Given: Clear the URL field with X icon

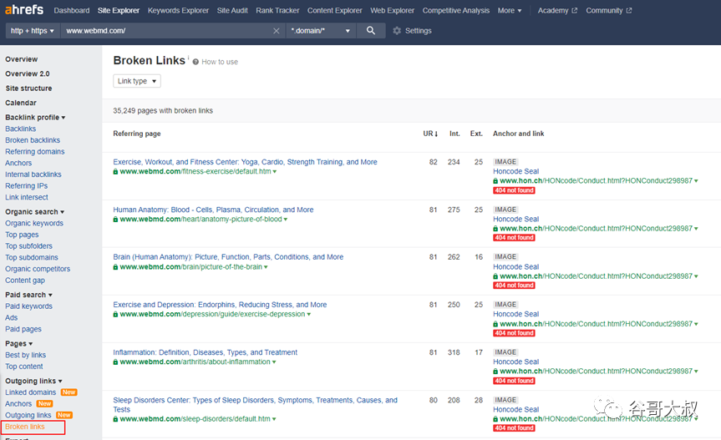Looking at the screenshot, I should click(277, 31).
